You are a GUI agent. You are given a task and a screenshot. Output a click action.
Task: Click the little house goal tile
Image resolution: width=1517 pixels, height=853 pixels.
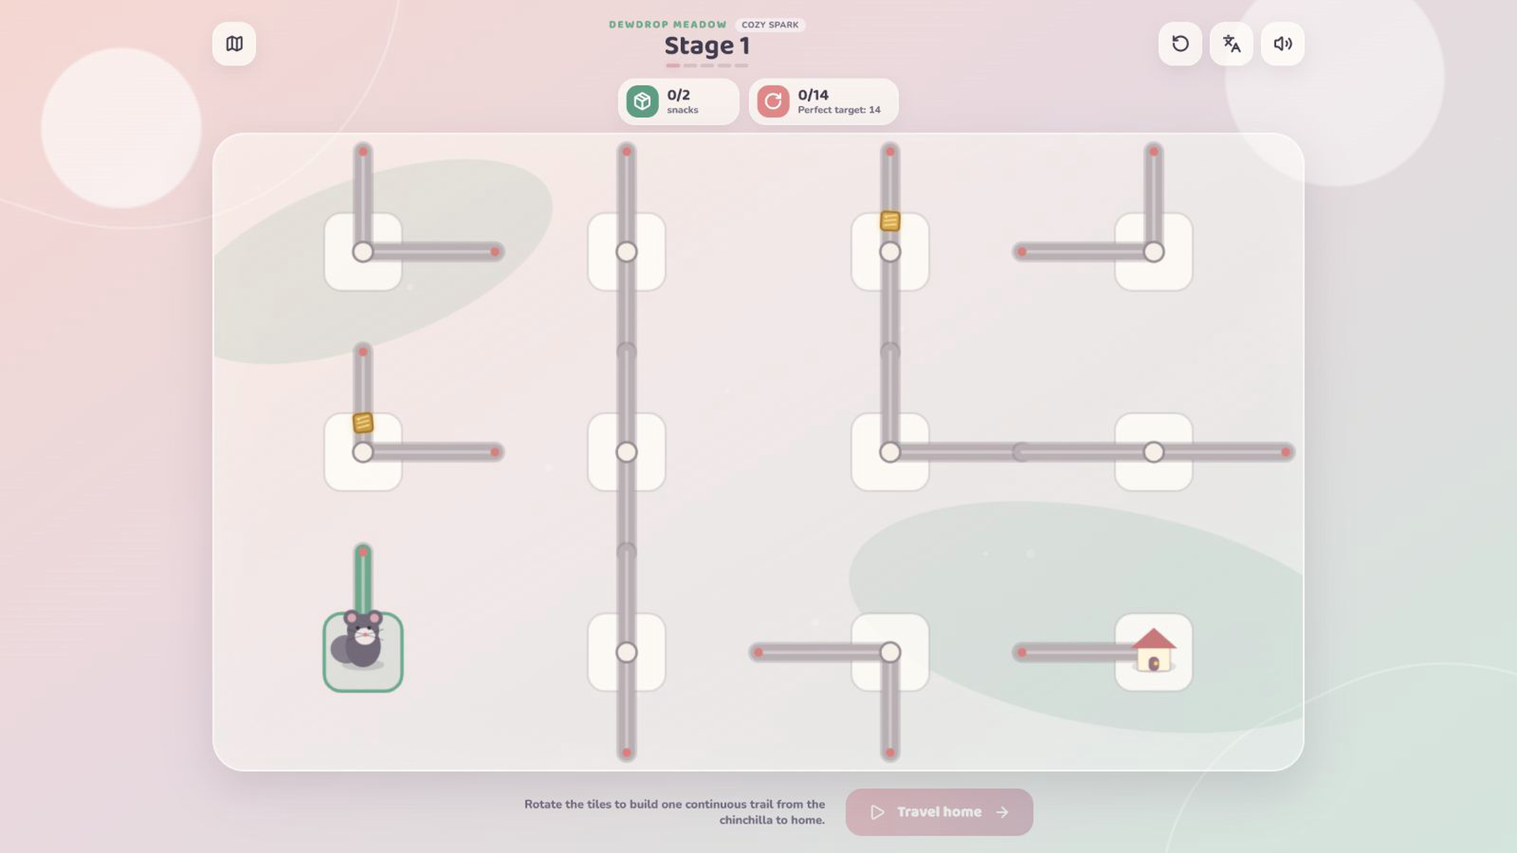point(1154,652)
